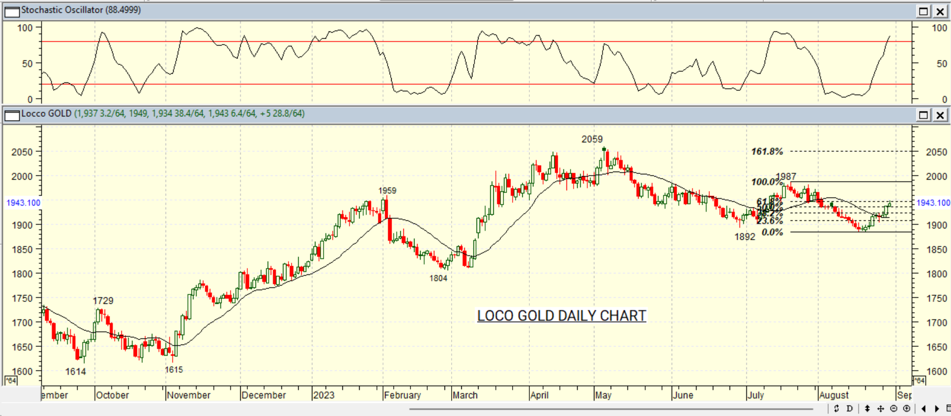Click the ^64 box on the right price axis

[x=919, y=380]
